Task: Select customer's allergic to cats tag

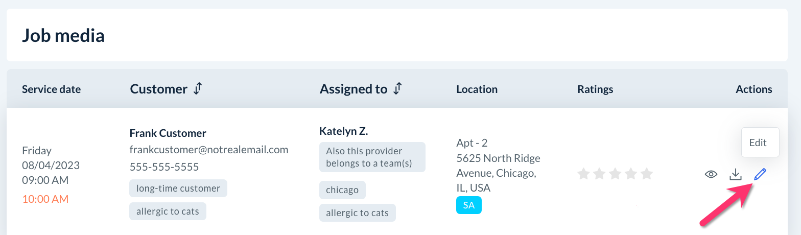Action: click(168, 212)
